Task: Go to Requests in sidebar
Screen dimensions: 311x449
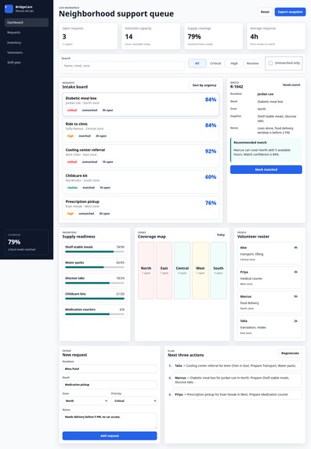Action: pos(27,32)
